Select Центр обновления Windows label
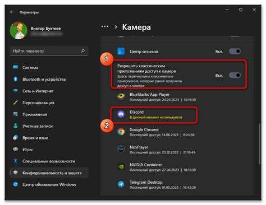 [x=49, y=185]
